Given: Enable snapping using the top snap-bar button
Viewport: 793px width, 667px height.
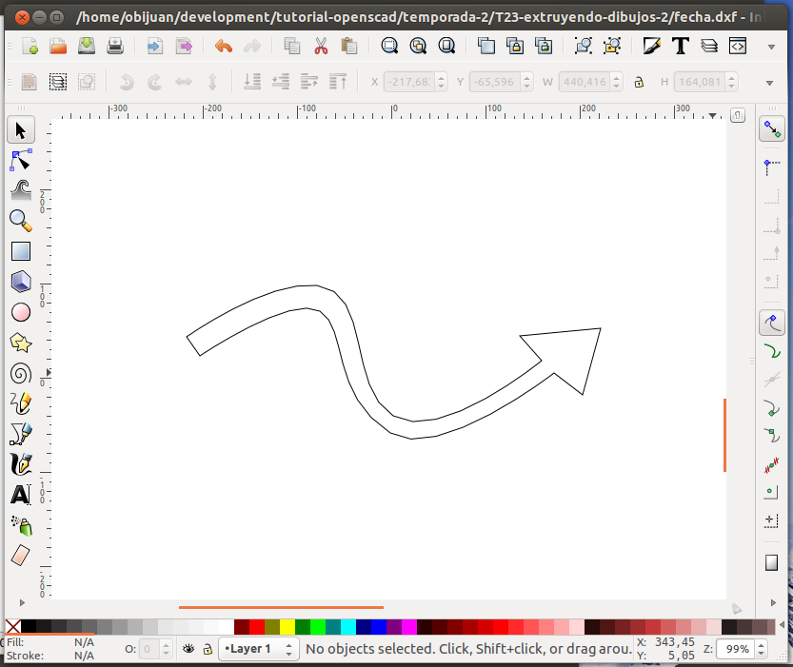Looking at the screenshot, I should (771, 129).
